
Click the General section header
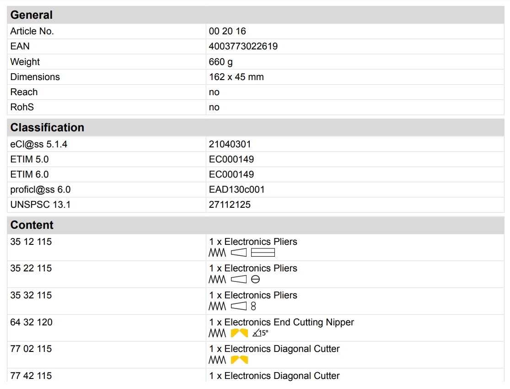click(x=32, y=15)
